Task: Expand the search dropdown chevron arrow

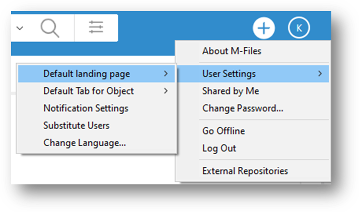Action: tap(20, 28)
